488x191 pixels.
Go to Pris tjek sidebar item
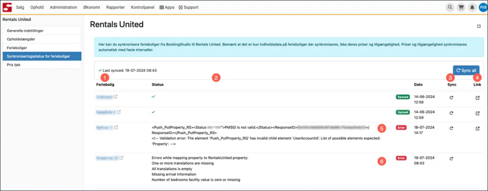pyautogui.click(x=14, y=65)
